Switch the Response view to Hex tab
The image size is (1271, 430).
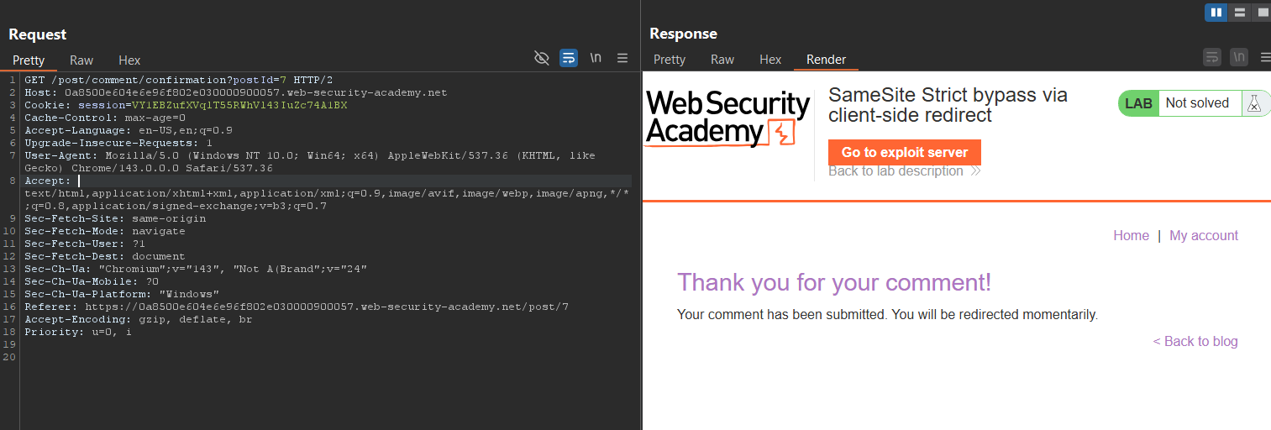point(770,60)
